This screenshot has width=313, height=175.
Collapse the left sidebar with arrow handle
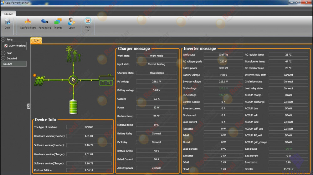(28, 106)
